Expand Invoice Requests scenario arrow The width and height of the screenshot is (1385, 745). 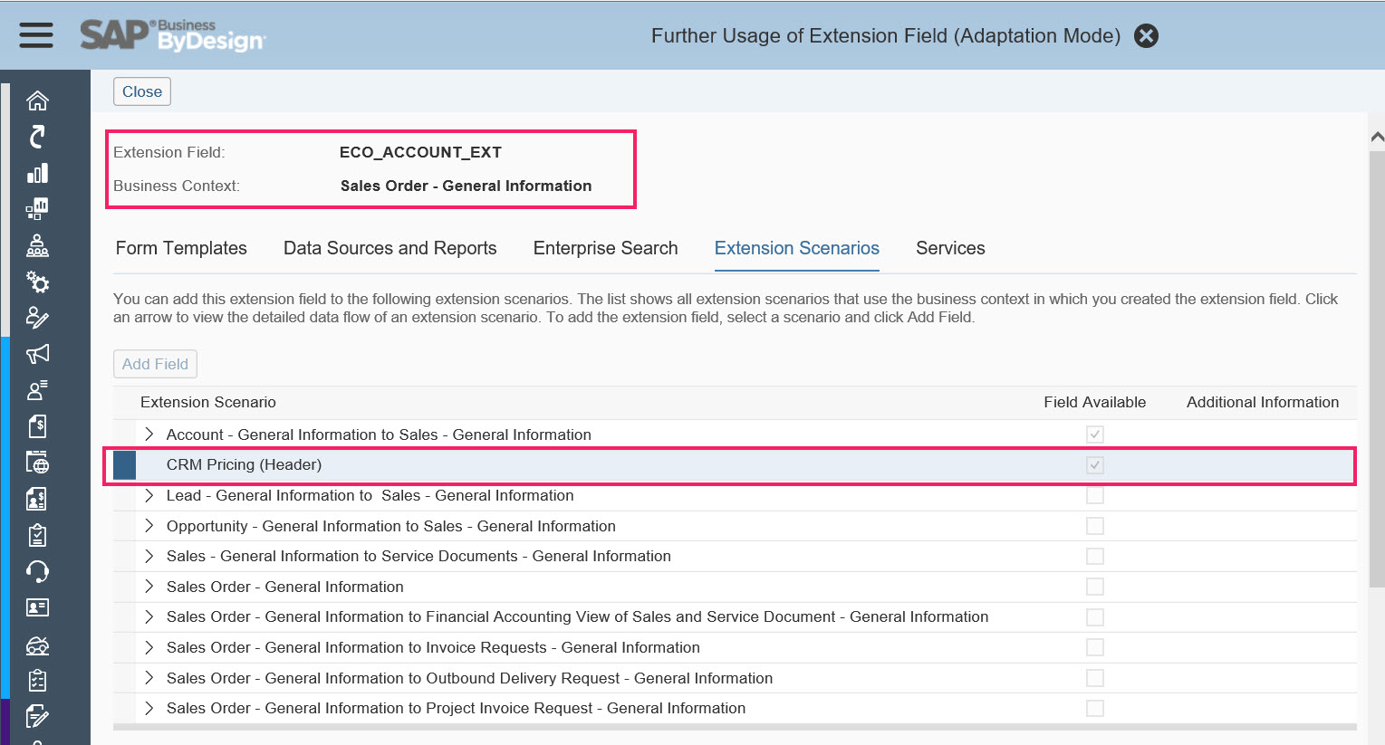pyautogui.click(x=149, y=647)
